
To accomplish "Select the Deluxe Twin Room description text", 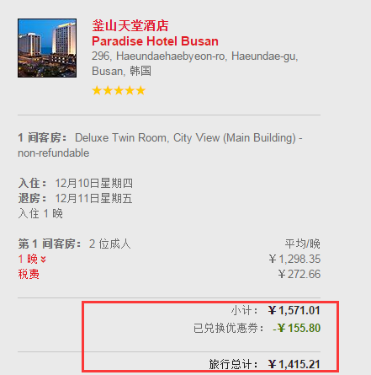I will coord(160,145).
